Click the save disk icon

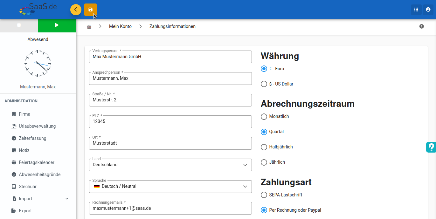[x=90, y=10]
